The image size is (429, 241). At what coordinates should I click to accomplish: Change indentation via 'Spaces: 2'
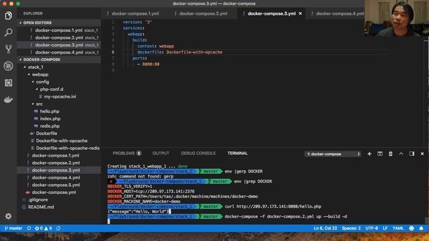point(351,228)
